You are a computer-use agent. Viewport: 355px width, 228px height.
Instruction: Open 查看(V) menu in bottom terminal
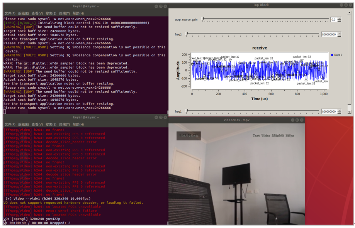(x=37, y=125)
